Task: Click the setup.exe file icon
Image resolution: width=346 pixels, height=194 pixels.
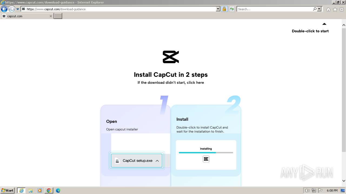Action: tap(117, 161)
